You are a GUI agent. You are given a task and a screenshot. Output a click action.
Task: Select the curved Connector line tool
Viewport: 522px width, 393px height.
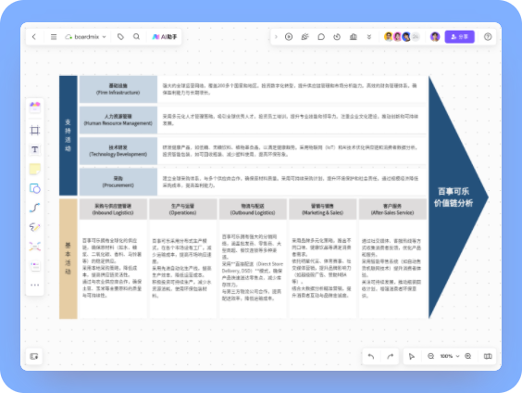click(x=35, y=208)
